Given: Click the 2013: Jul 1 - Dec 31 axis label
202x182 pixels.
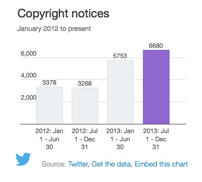Looking at the screenshot, I should coord(156,139).
